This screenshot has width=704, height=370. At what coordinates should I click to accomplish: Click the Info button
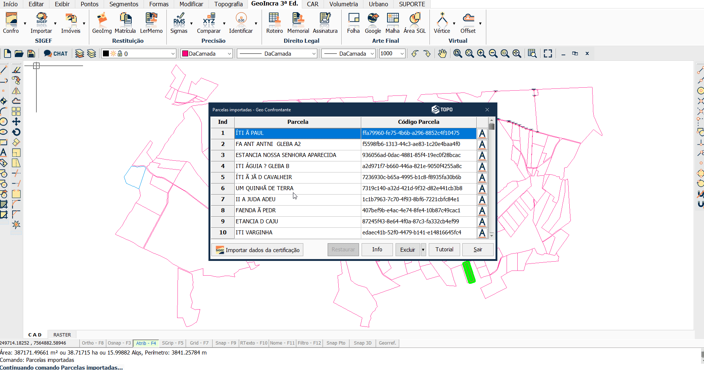pos(377,249)
